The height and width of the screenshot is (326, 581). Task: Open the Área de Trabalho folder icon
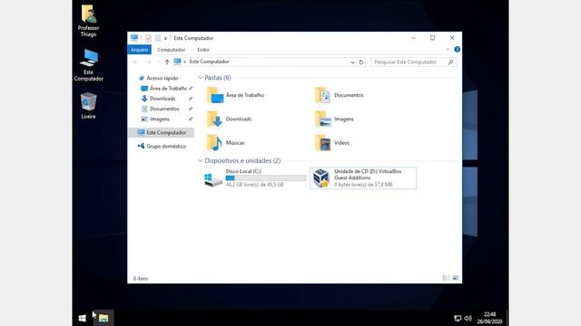click(214, 95)
